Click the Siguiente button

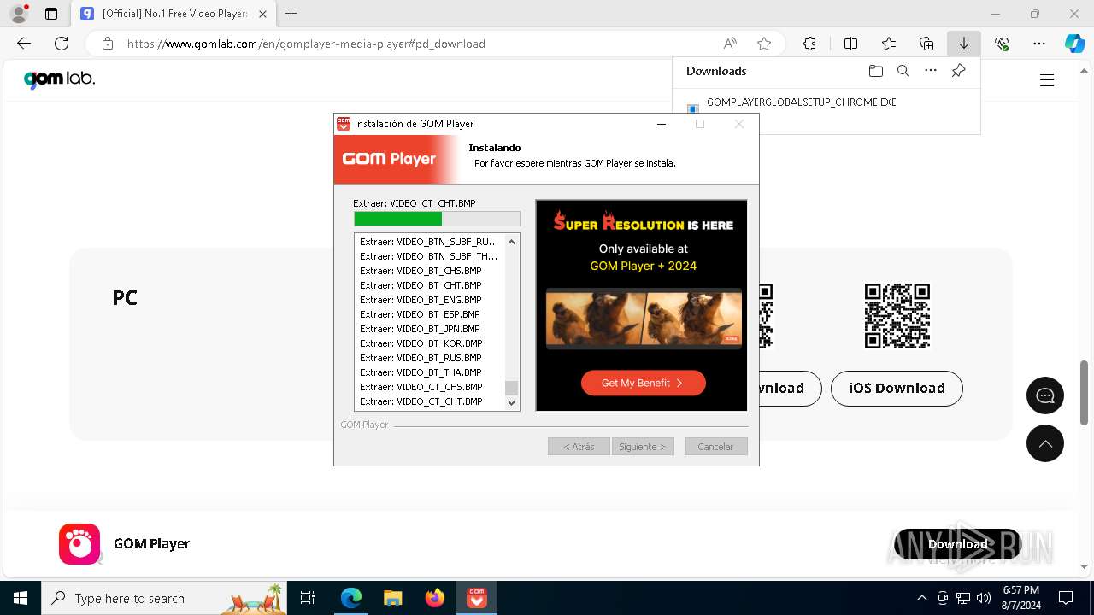coord(643,447)
